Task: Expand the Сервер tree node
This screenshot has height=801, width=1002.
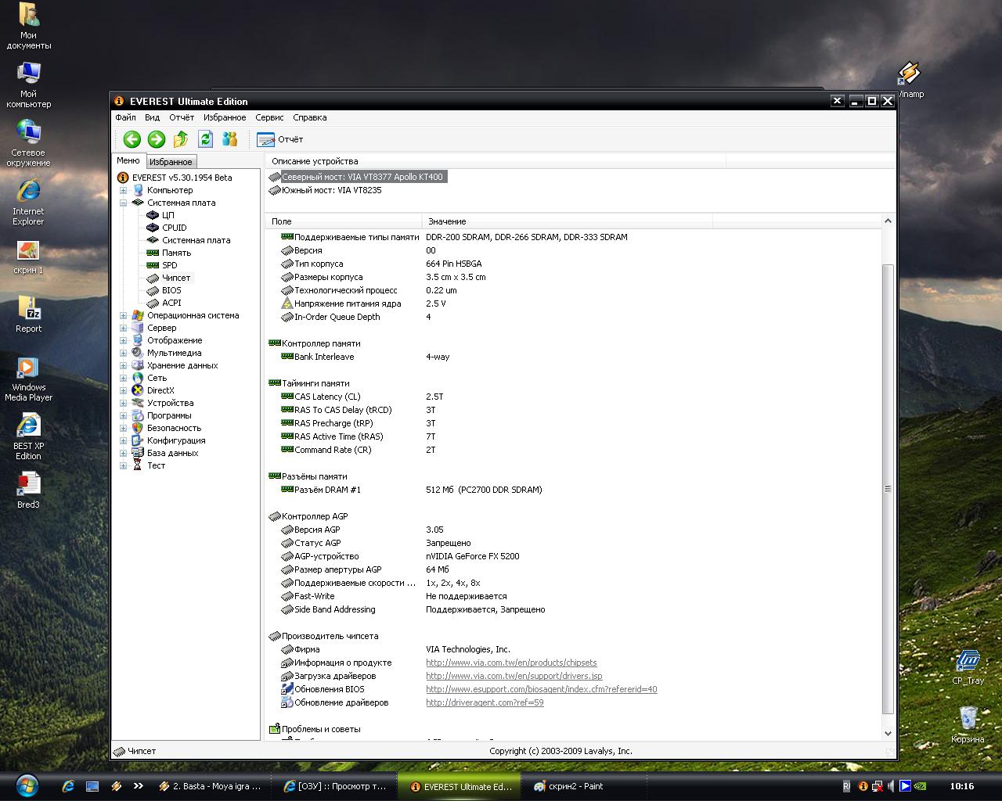Action: 123,328
